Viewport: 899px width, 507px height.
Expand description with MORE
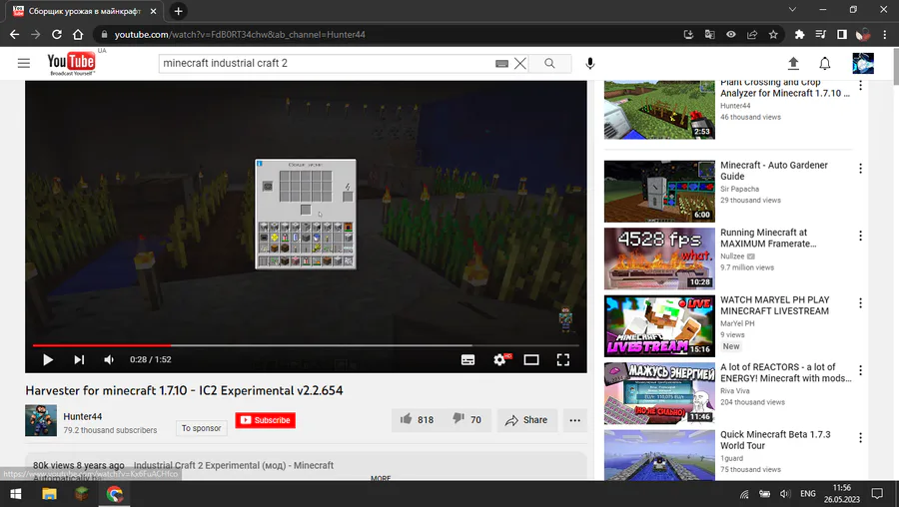pos(381,478)
